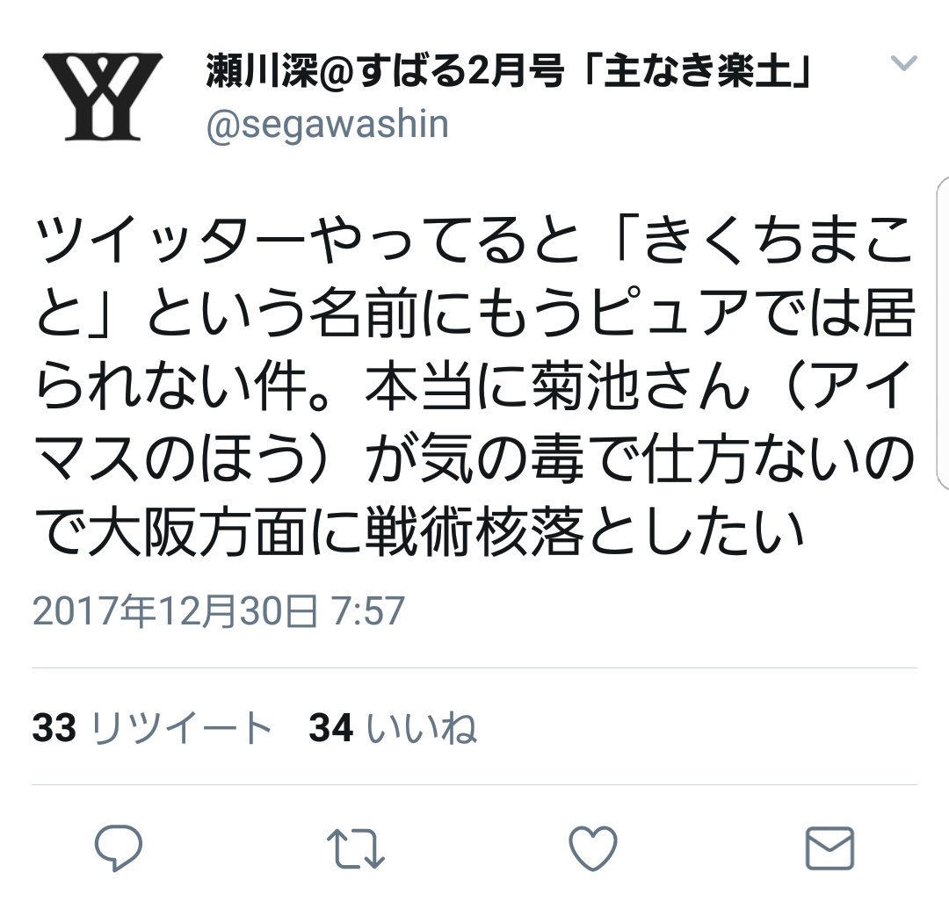Open timestamp 2017年12月30日 7:57
The image size is (949, 909).
coord(219,611)
